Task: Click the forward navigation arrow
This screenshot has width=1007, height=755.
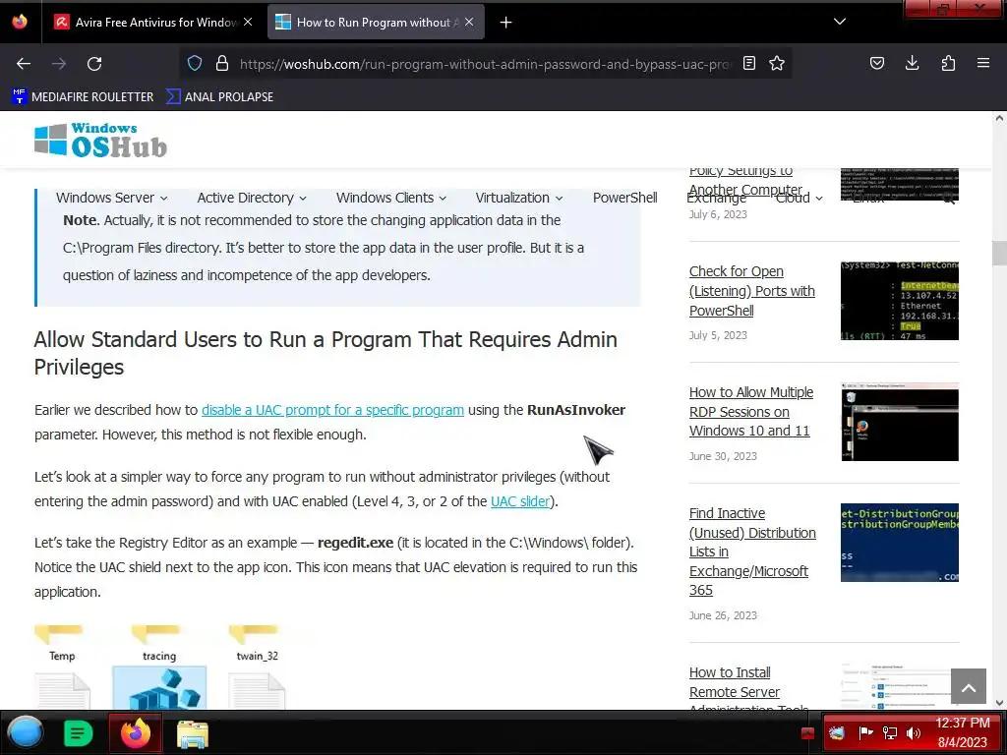Action: click(59, 64)
